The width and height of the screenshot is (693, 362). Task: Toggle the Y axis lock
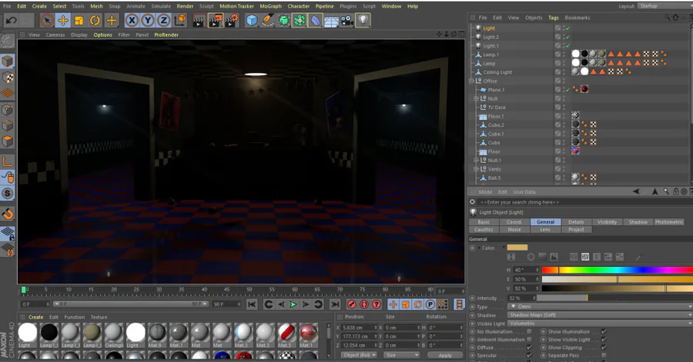[x=148, y=20]
